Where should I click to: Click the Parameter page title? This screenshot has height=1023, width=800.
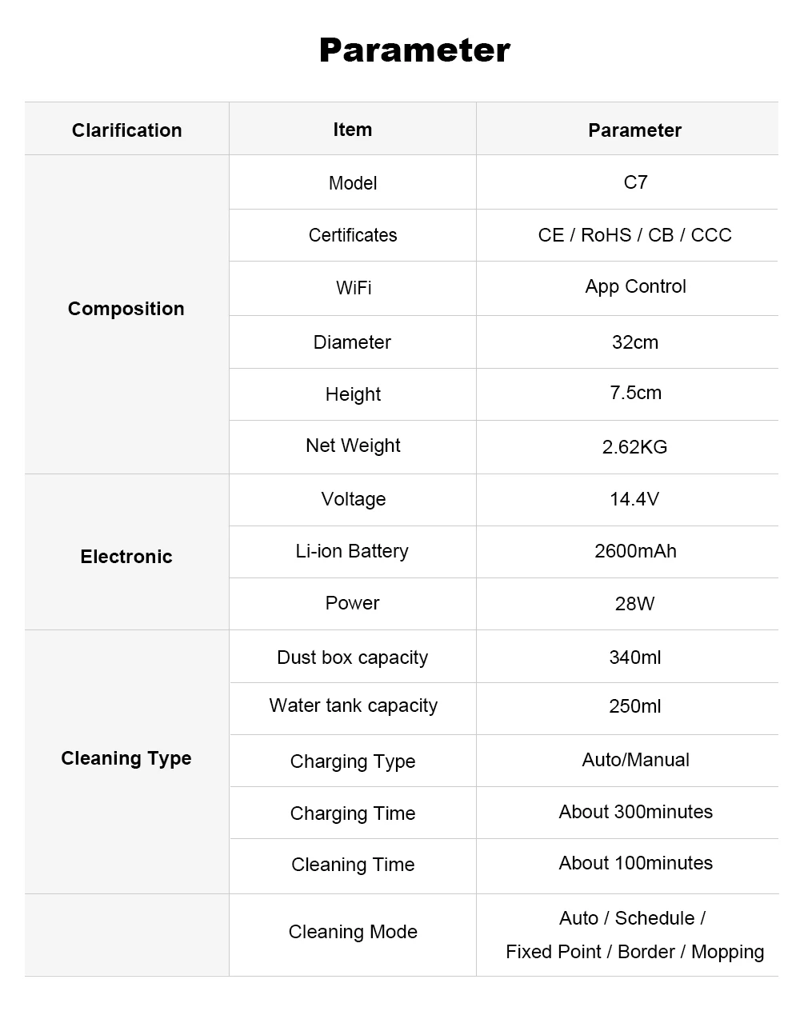pos(414,50)
